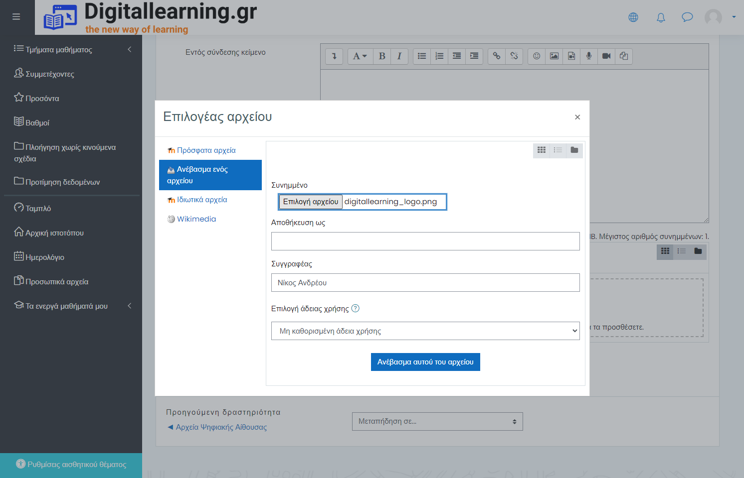Image resolution: width=744 pixels, height=478 pixels.
Task: Select 'Πρόσφατα αρχεία' repository
Action: tap(210, 150)
